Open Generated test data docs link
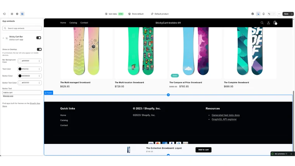Screen dimensions: 295x166 tap(226, 115)
